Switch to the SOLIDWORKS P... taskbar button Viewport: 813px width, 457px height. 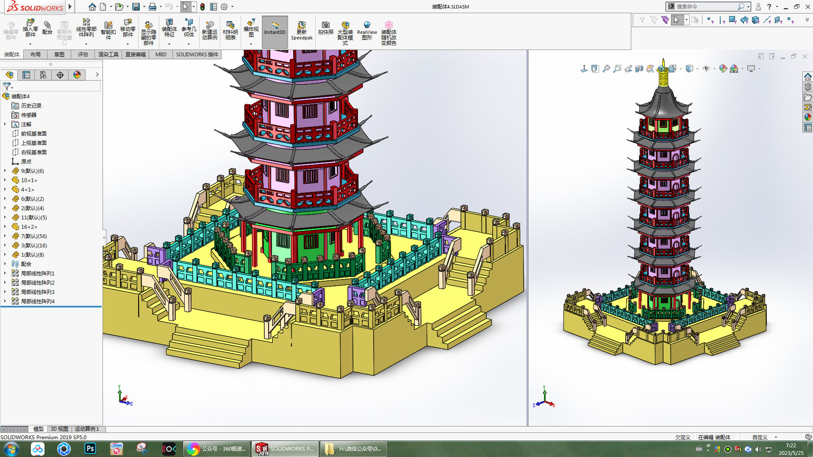click(x=285, y=449)
